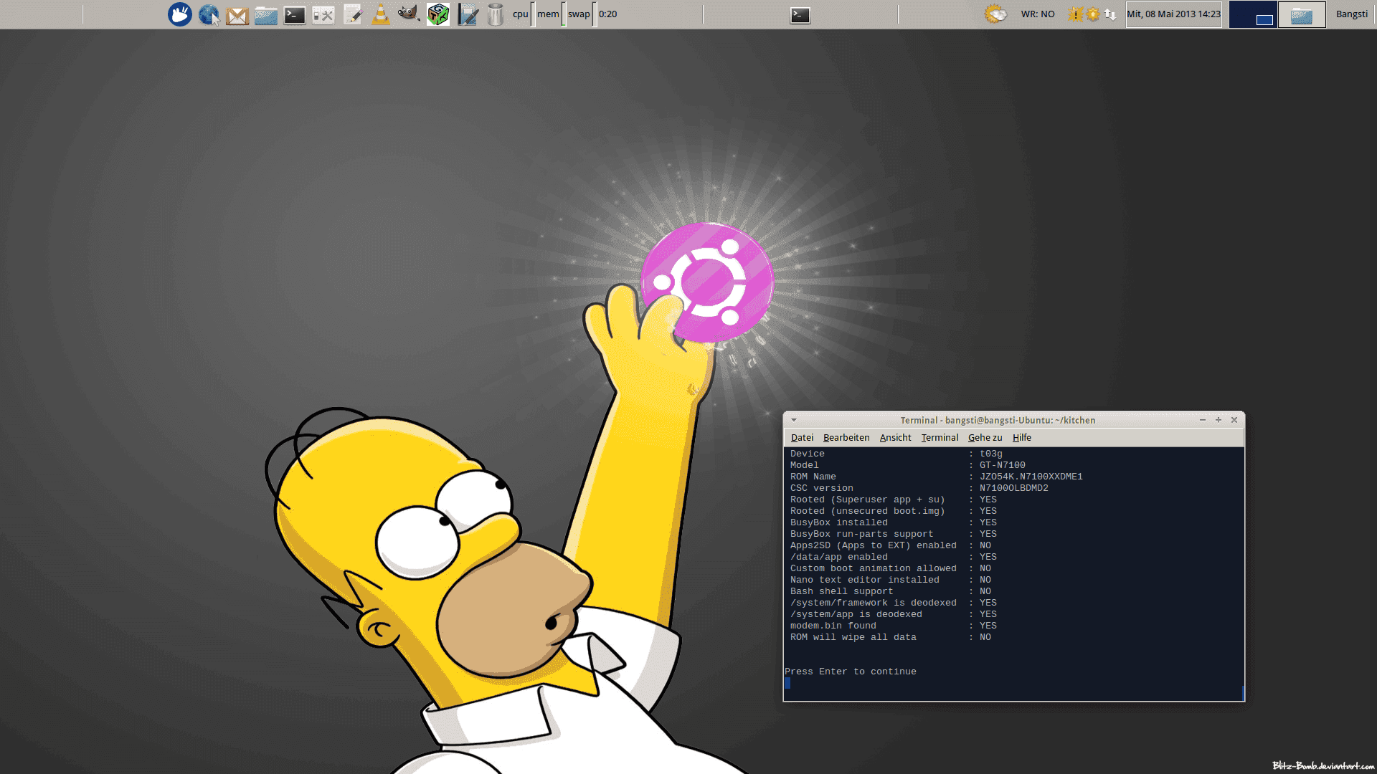Open the terminal window menu arrow
The image size is (1377, 774).
[794, 420]
